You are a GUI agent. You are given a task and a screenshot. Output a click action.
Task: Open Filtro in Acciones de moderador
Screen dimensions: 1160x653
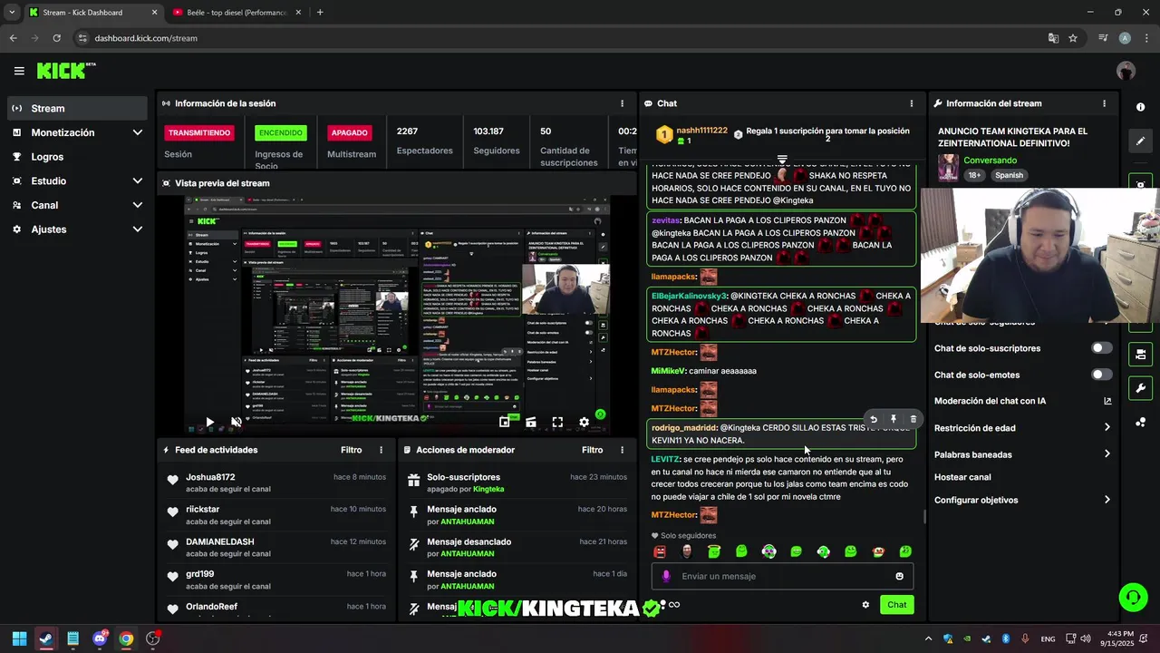(x=592, y=450)
